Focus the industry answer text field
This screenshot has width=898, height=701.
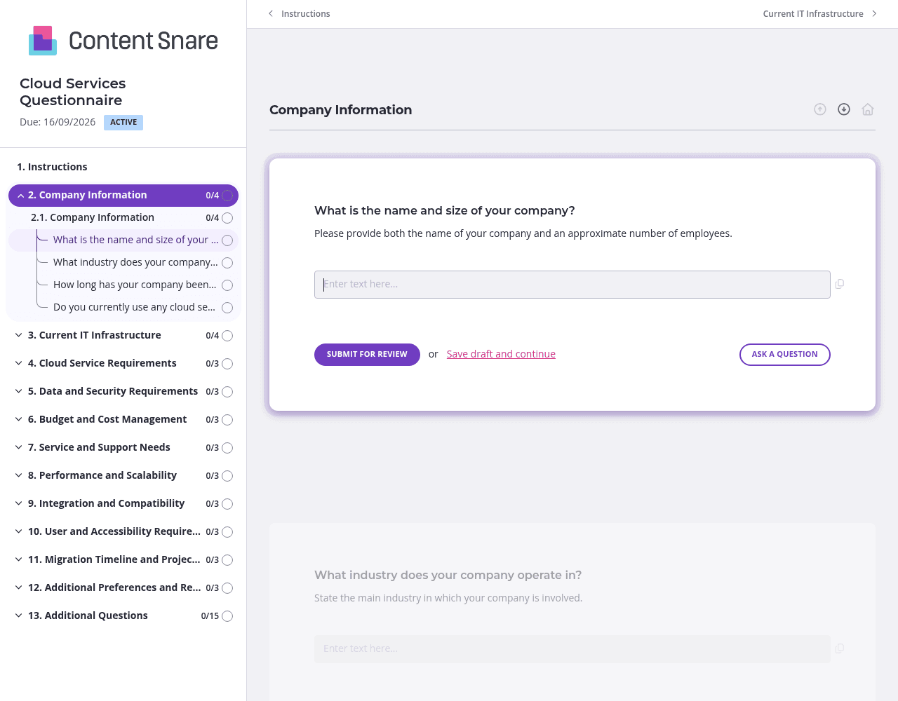click(x=572, y=649)
